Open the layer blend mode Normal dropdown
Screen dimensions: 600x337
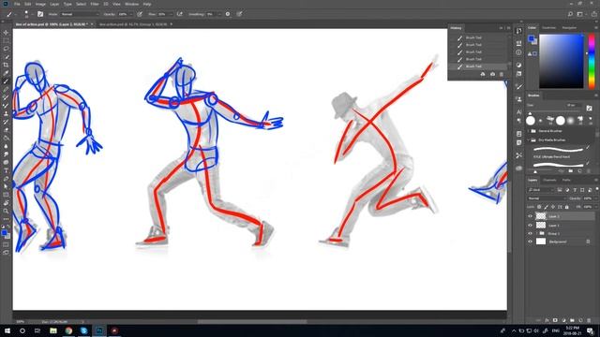coord(547,198)
